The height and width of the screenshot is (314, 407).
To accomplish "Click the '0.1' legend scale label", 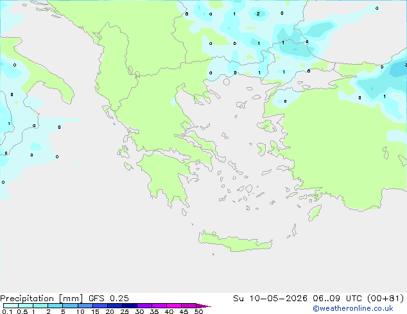I will (7, 311).
